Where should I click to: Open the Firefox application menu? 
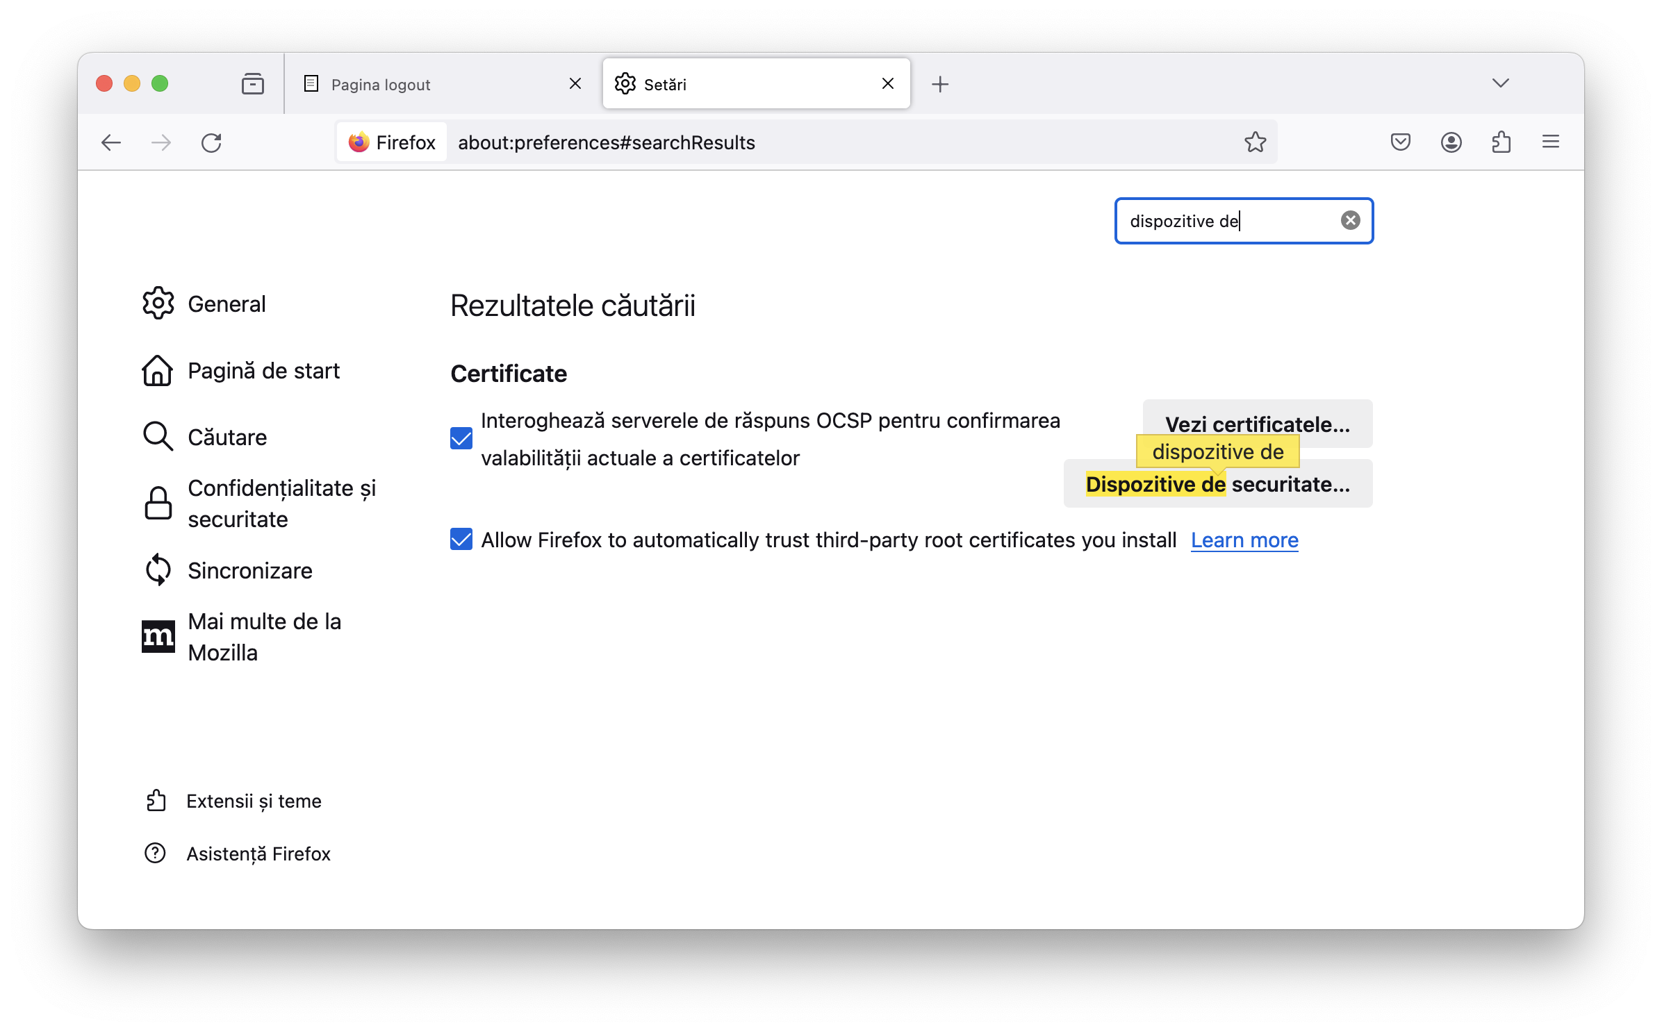tap(1549, 142)
